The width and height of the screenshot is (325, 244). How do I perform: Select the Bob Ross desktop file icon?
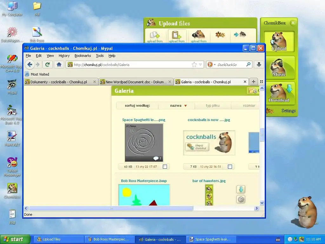[37, 35]
